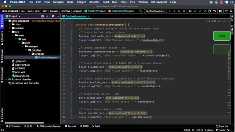The height and width of the screenshot is (132, 235).
Task: Click the Dropbox icon in menu bar
Action: pos(211,2)
